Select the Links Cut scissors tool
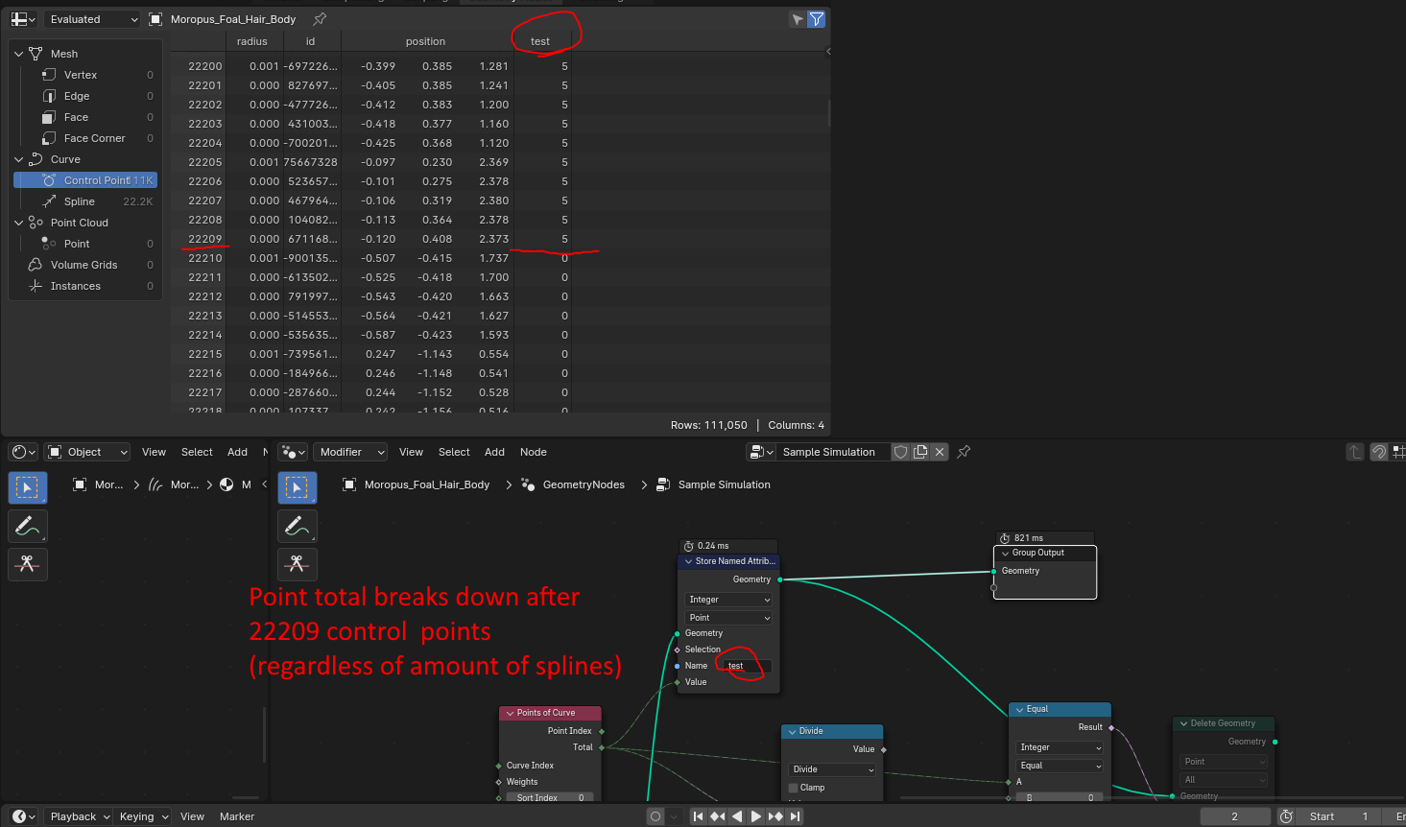Screen dimensions: 1406x827 click(297, 564)
